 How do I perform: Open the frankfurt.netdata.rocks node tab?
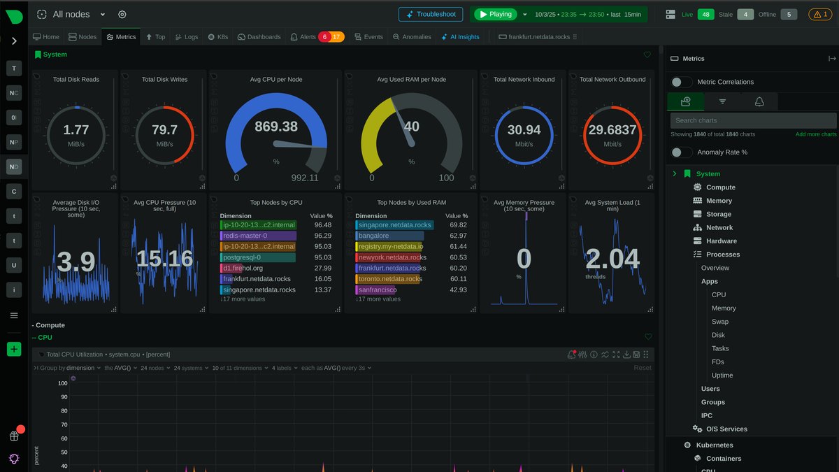pos(533,37)
